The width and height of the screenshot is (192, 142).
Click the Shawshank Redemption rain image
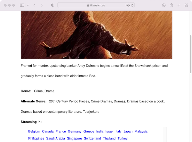coord(96,35)
